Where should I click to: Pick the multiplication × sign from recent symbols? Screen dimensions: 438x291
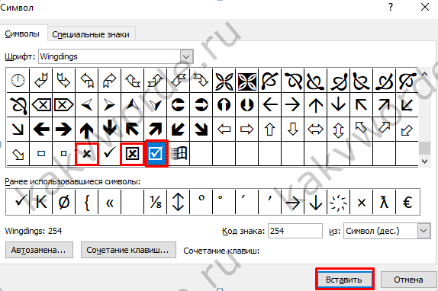click(x=362, y=202)
